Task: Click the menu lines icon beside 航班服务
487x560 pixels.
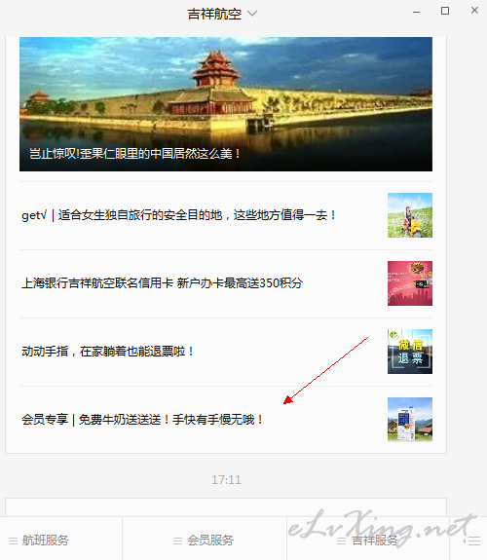Action: point(14,541)
